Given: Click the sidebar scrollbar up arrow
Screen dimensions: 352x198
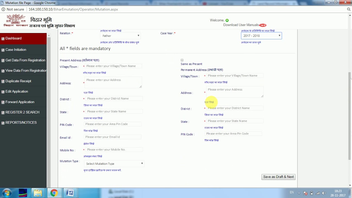Looking at the screenshot, I should pyautogui.click(x=49, y=35).
